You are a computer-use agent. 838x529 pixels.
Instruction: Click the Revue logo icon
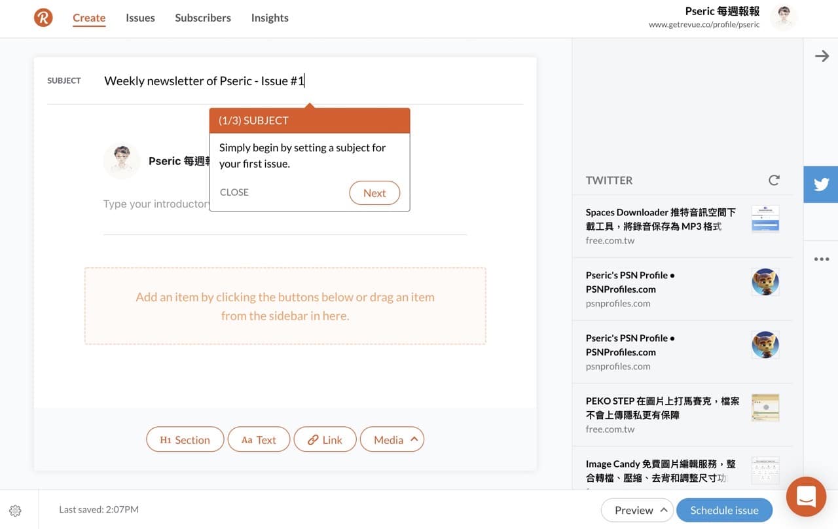(x=43, y=17)
